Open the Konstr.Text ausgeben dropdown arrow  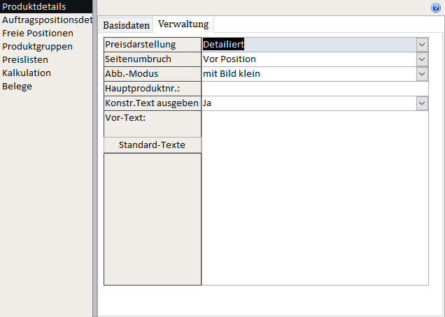[x=422, y=103]
